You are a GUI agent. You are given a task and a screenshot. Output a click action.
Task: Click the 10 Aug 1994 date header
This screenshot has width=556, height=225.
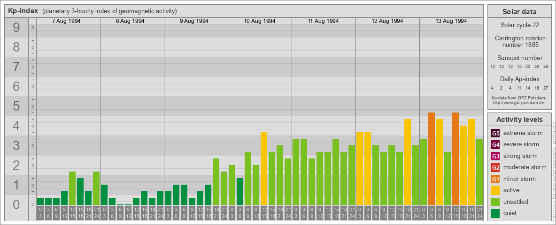point(260,21)
